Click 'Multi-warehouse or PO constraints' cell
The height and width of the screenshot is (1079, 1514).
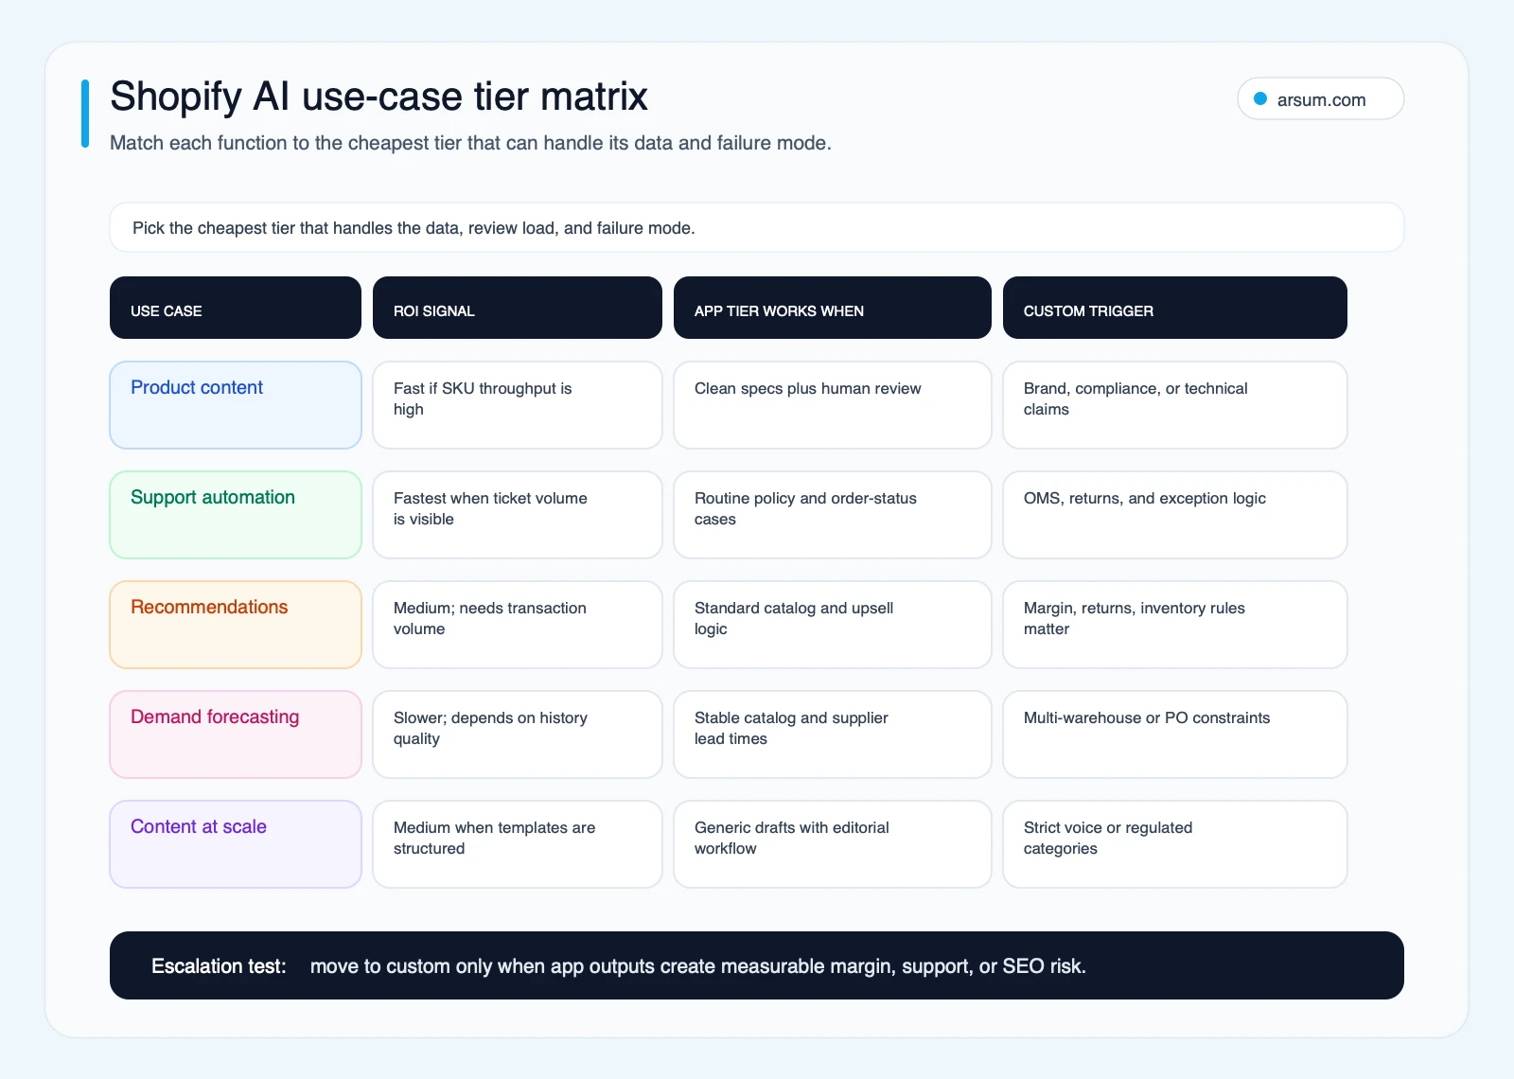point(1174,734)
